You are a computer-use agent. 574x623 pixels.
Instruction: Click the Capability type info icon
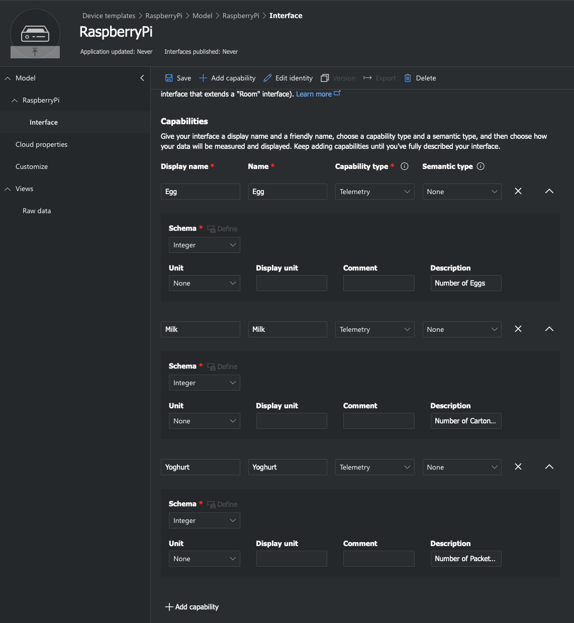coord(405,166)
